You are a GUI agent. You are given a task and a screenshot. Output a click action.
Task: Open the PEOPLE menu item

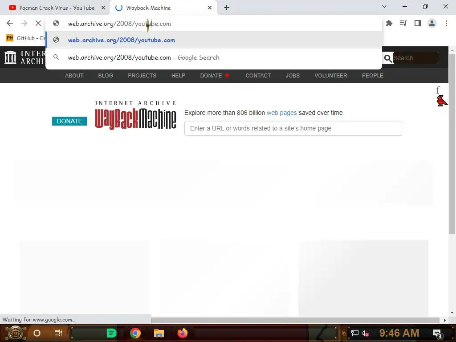373,76
